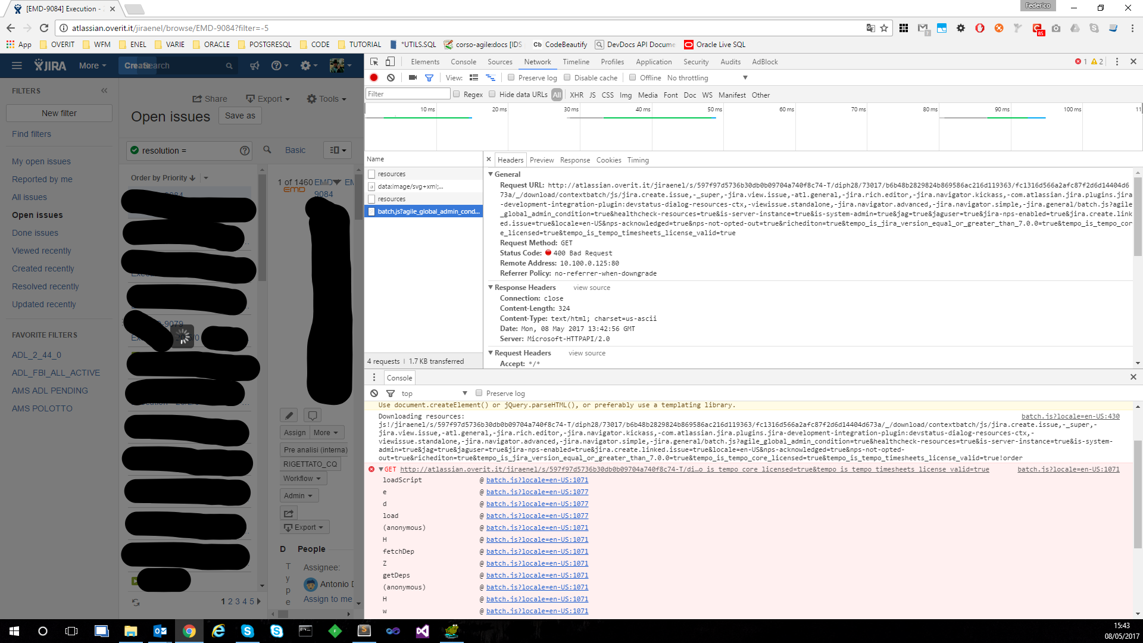Select the inspect element tool

[x=374, y=62]
